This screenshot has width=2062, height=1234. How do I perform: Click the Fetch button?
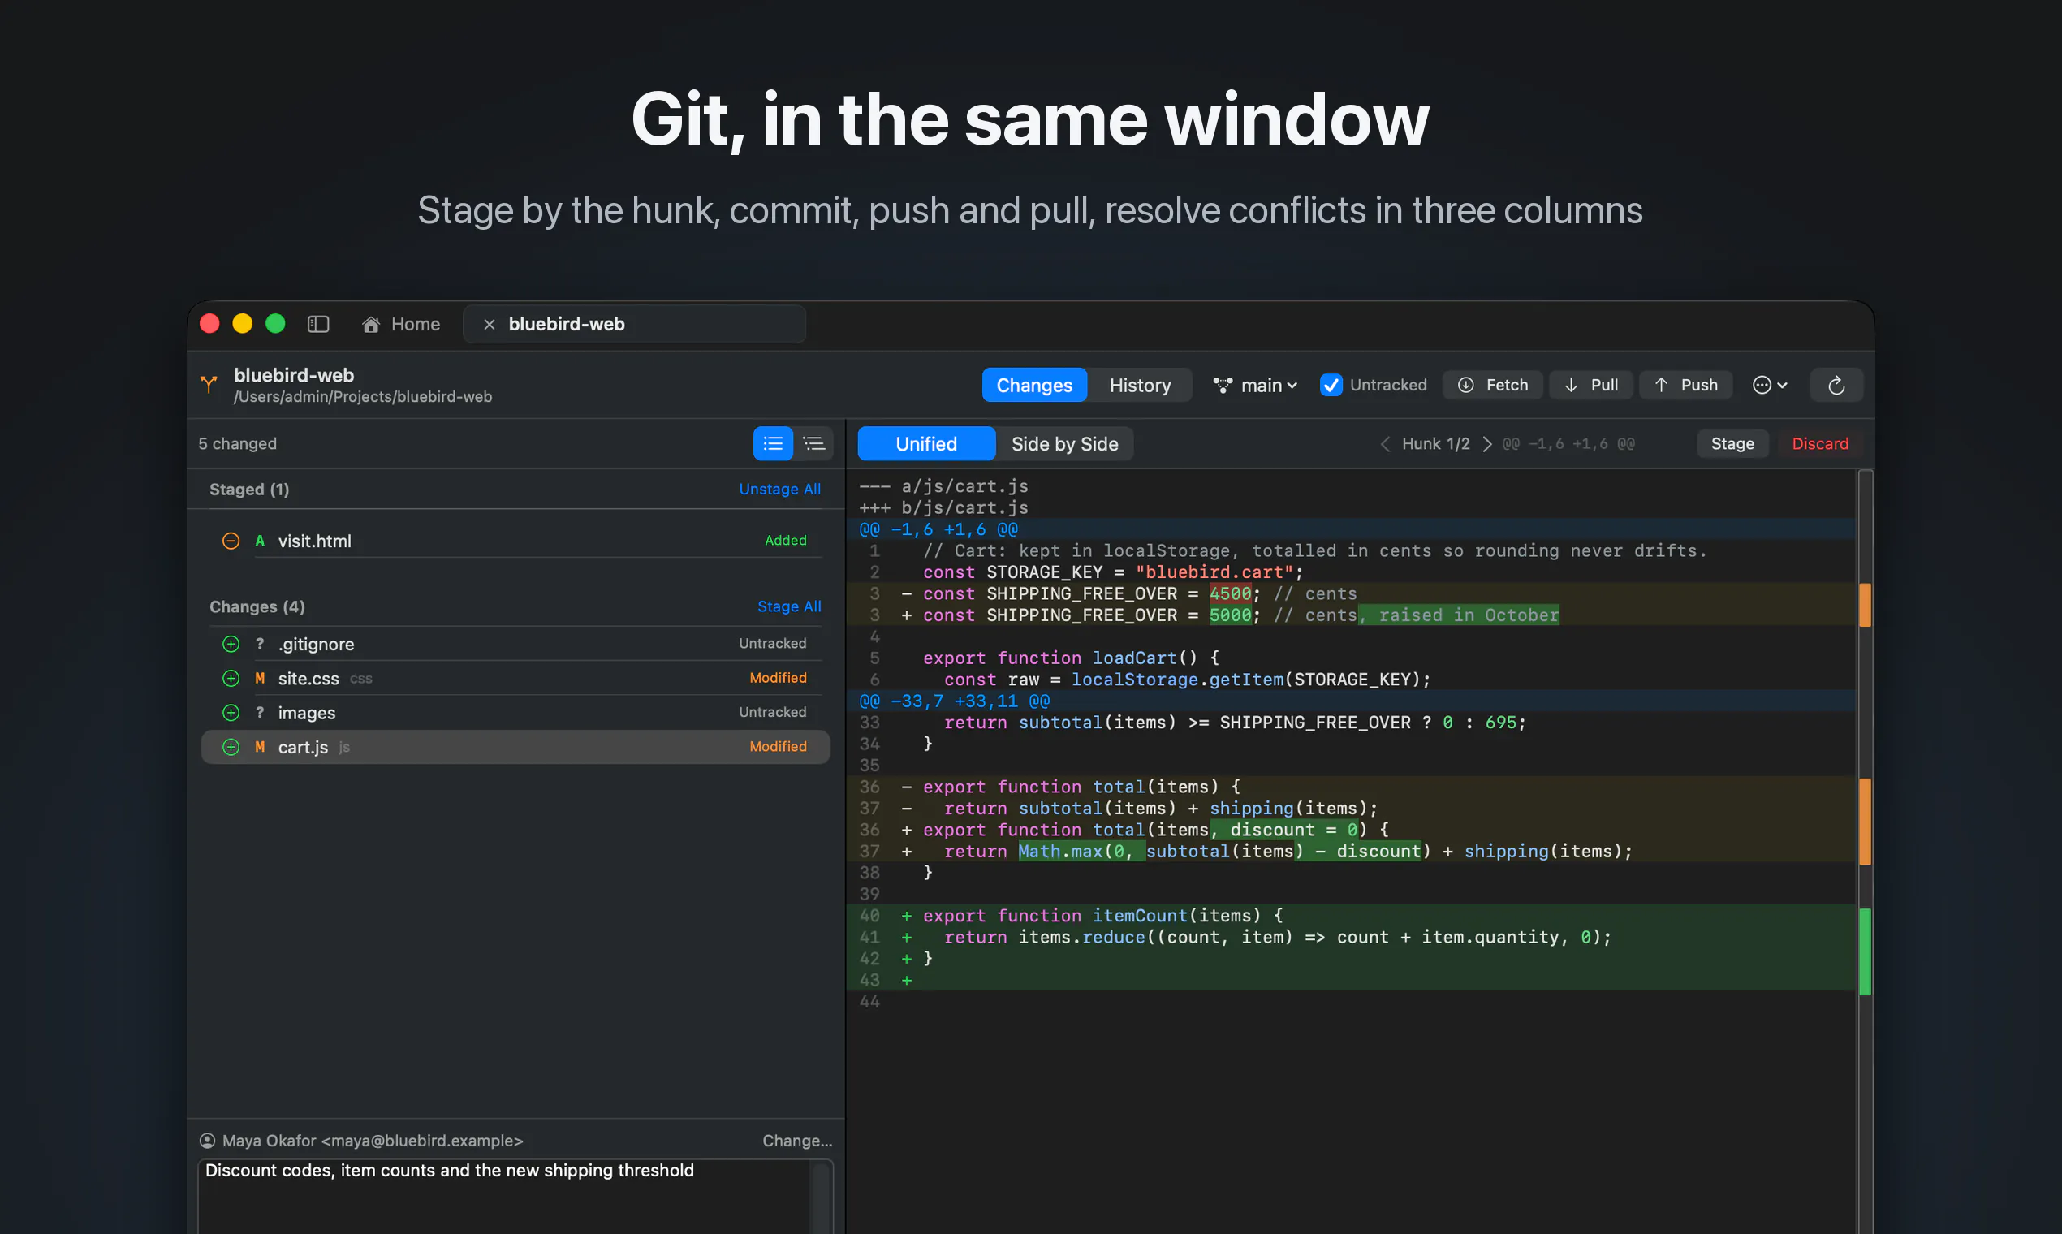pyautogui.click(x=1493, y=385)
